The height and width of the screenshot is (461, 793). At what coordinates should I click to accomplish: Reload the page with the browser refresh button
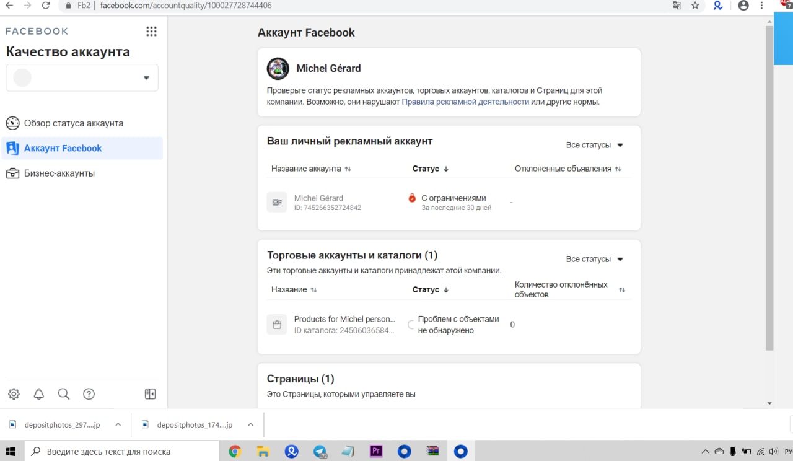pos(46,6)
